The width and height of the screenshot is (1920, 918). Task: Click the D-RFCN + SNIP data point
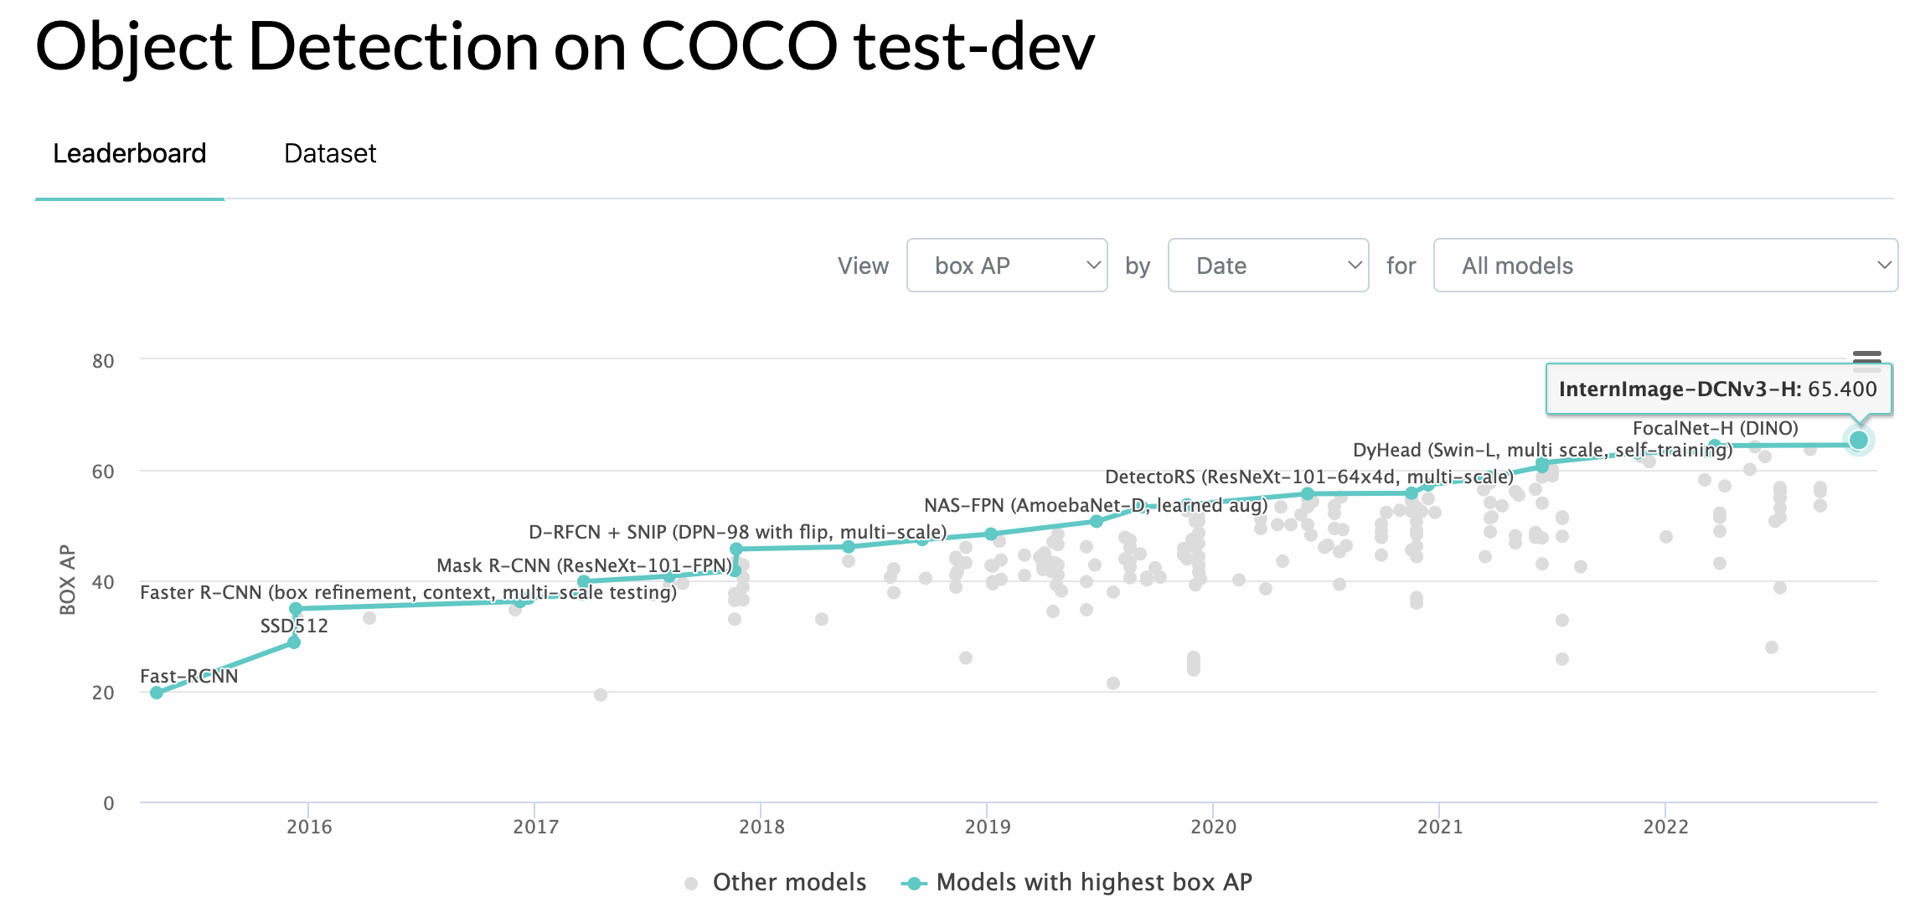point(738,549)
